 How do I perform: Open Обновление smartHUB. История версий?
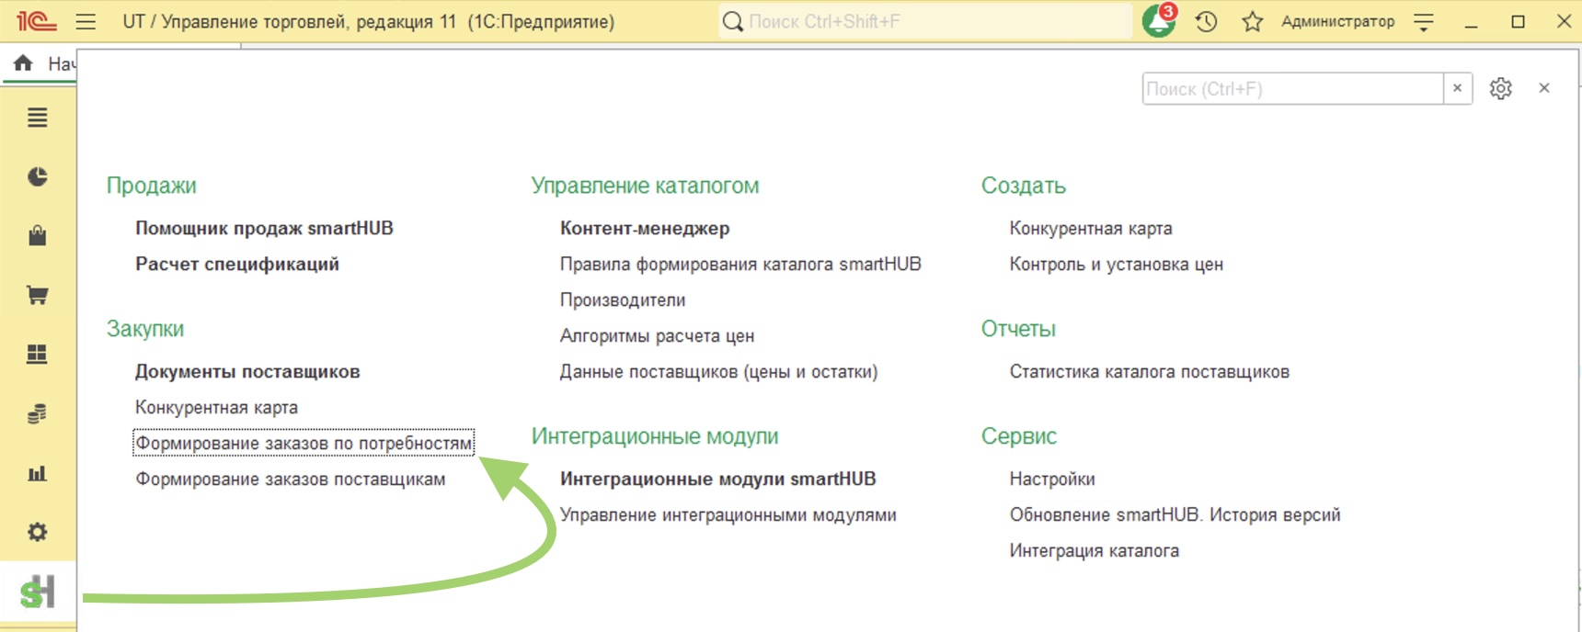tap(1175, 515)
